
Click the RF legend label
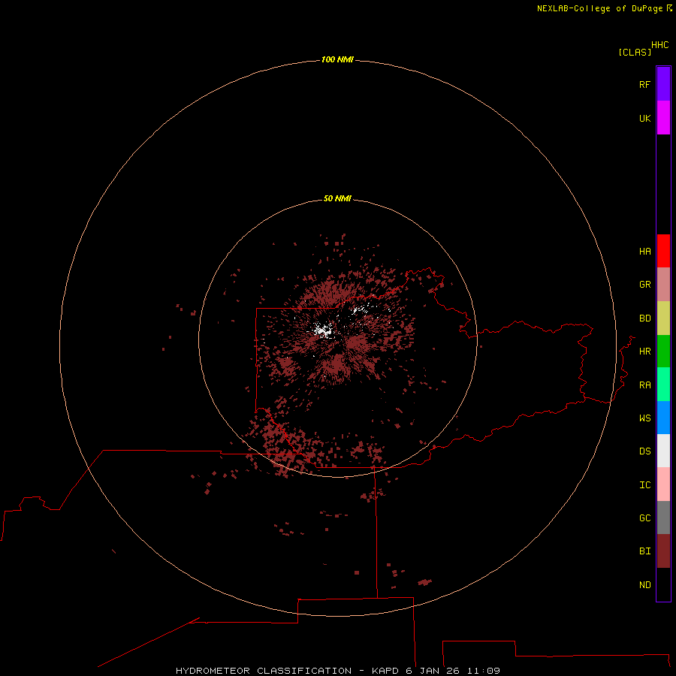click(x=645, y=84)
